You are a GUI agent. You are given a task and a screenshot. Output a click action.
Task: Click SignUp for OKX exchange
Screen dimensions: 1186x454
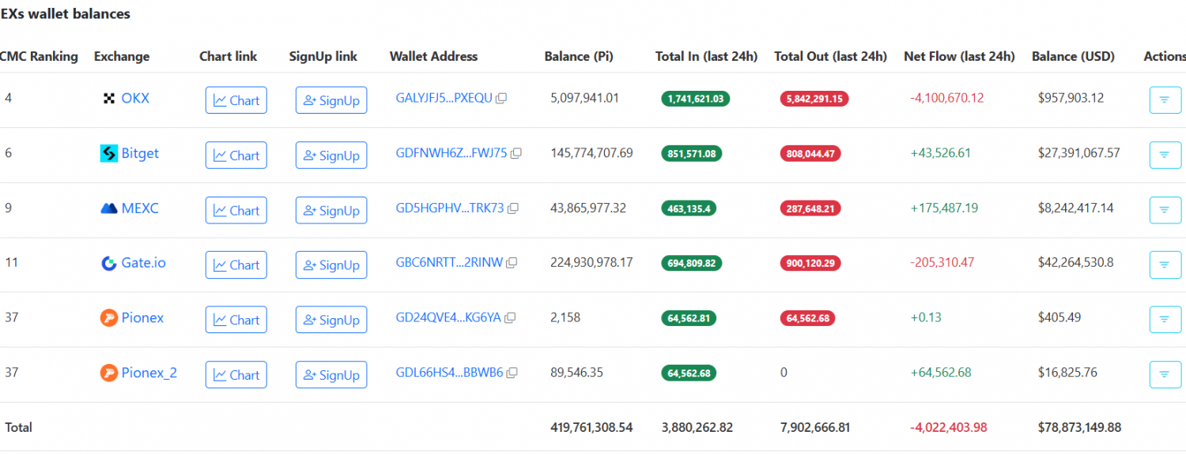(331, 100)
